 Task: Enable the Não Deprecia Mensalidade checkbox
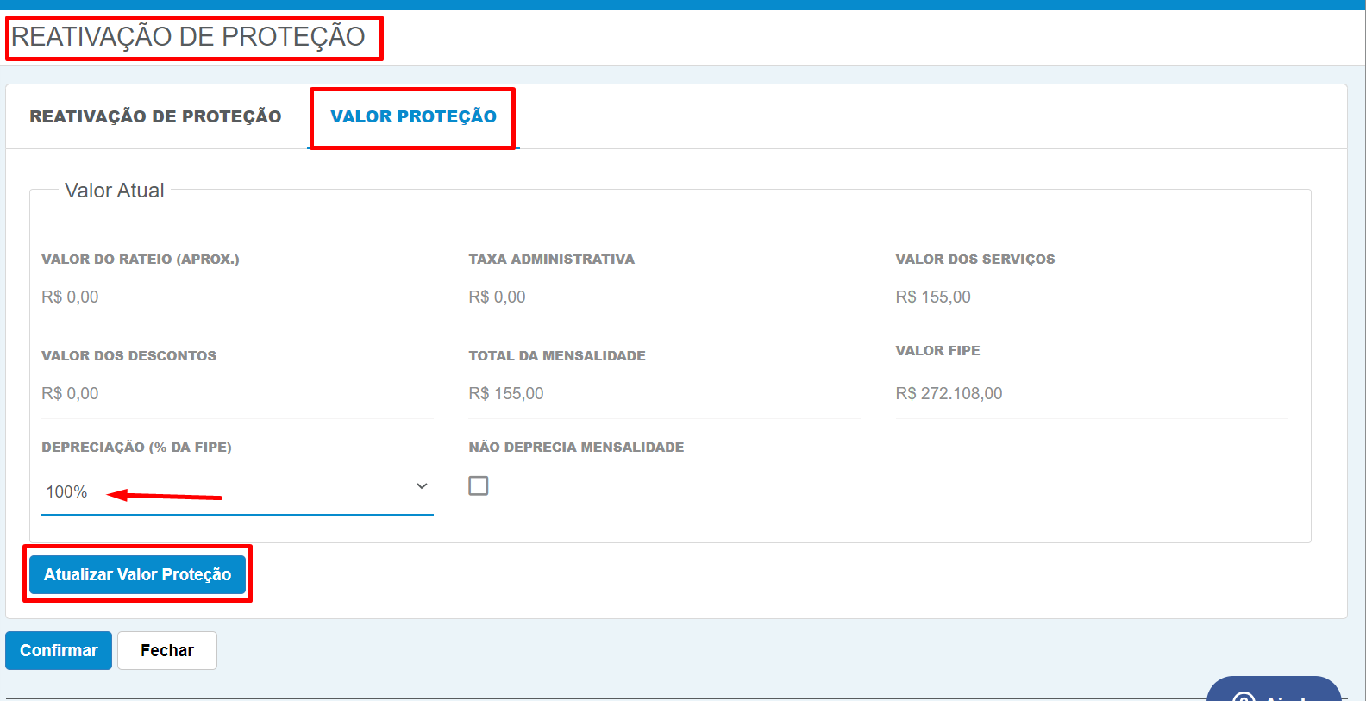(x=479, y=485)
